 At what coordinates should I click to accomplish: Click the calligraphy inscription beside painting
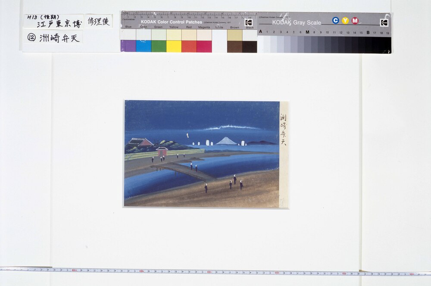pos(284,130)
